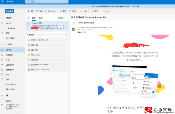Click the Deleted items trash icon in sidebar
This screenshot has width=175, height=114.
(2, 70)
